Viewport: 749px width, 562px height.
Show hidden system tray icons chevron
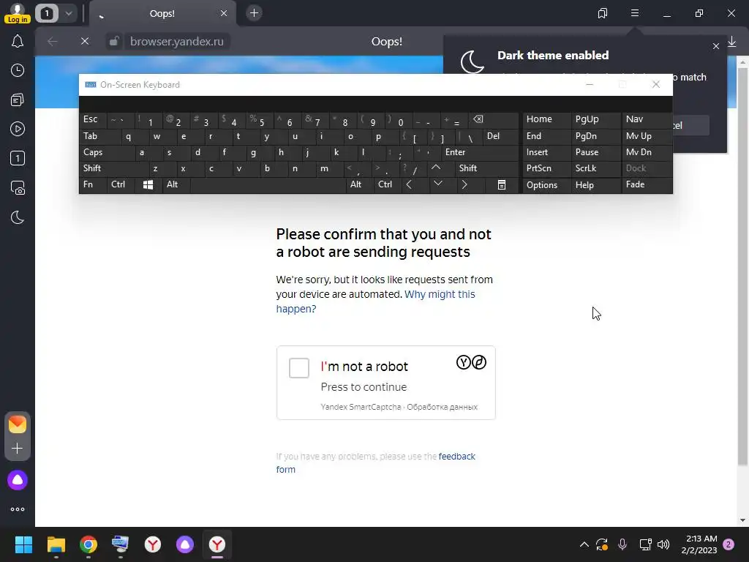pyautogui.click(x=584, y=544)
